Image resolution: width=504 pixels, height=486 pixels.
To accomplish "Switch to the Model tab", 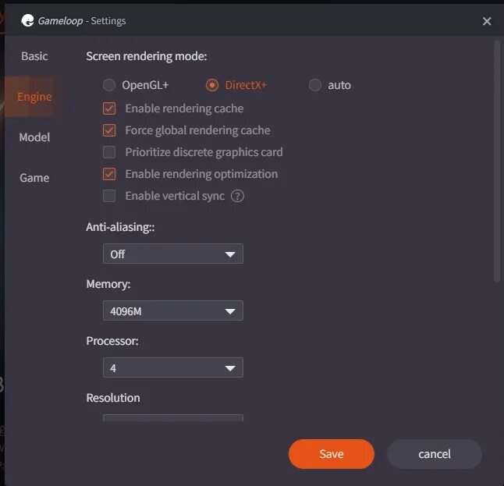I will 34,137.
